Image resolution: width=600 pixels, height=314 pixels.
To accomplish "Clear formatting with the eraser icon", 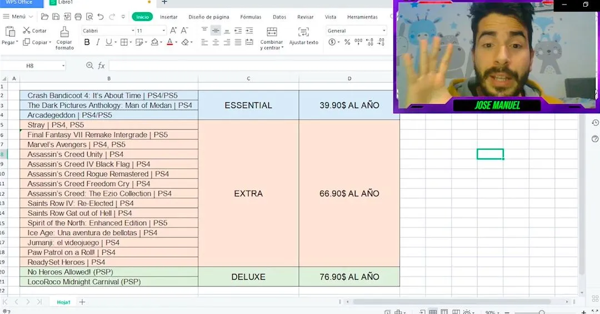I will pyautogui.click(x=185, y=42).
